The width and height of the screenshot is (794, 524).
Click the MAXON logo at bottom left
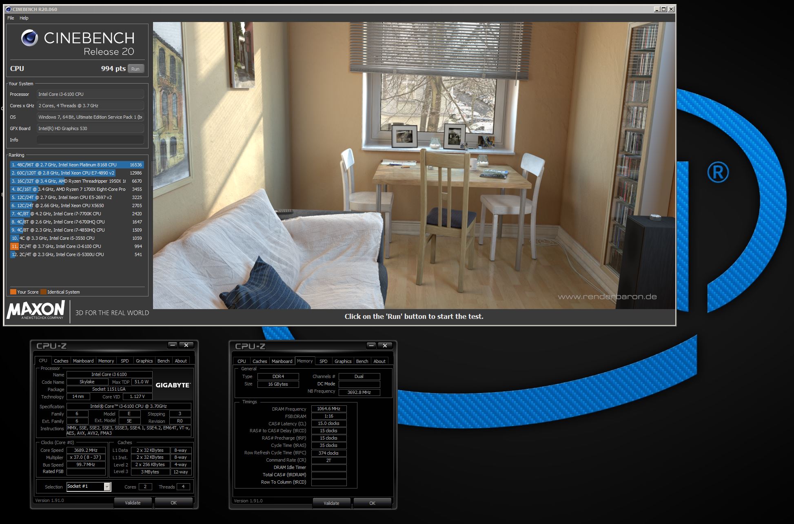pyautogui.click(x=36, y=310)
